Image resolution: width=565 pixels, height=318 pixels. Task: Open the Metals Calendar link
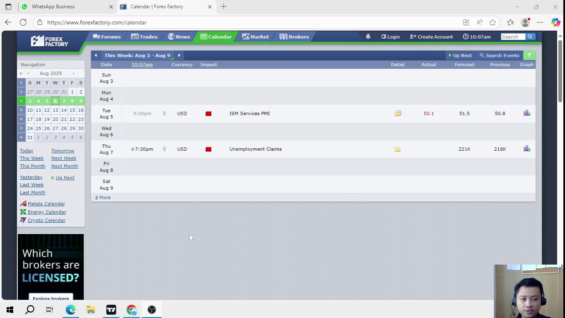[46, 204]
